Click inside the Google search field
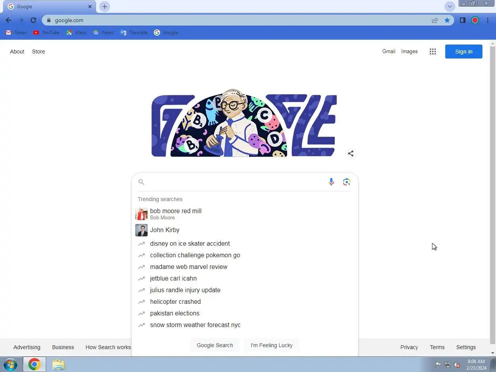Screen dimensions: 496x372 [236, 182]
